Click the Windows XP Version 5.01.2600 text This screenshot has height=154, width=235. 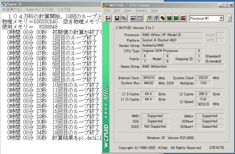click(x=170, y=138)
